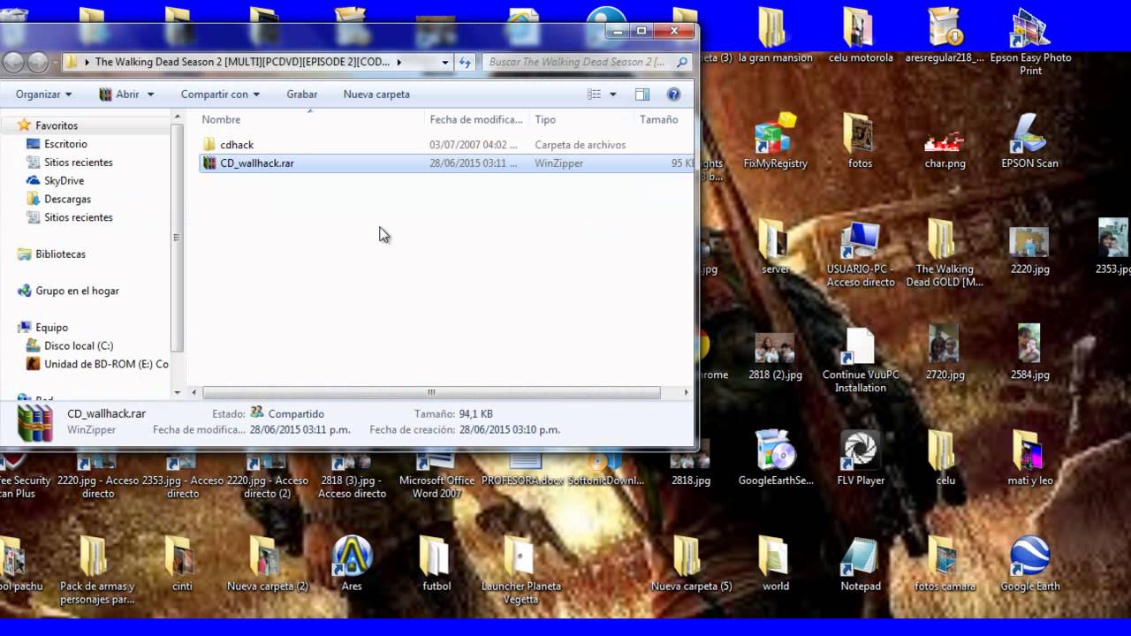
Task: Create a Nueva carpeta from toolbar
Action: [x=376, y=95]
